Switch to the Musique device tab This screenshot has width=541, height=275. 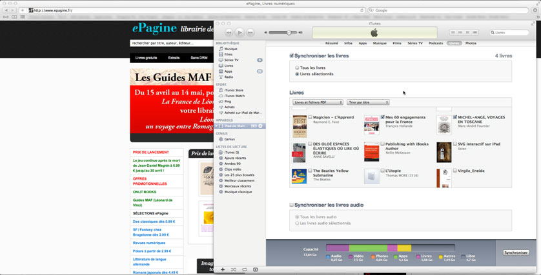point(380,43)
